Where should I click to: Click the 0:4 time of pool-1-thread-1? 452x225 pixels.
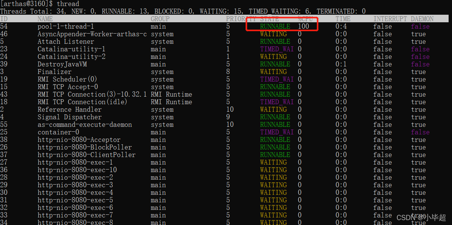click(341, 26)
